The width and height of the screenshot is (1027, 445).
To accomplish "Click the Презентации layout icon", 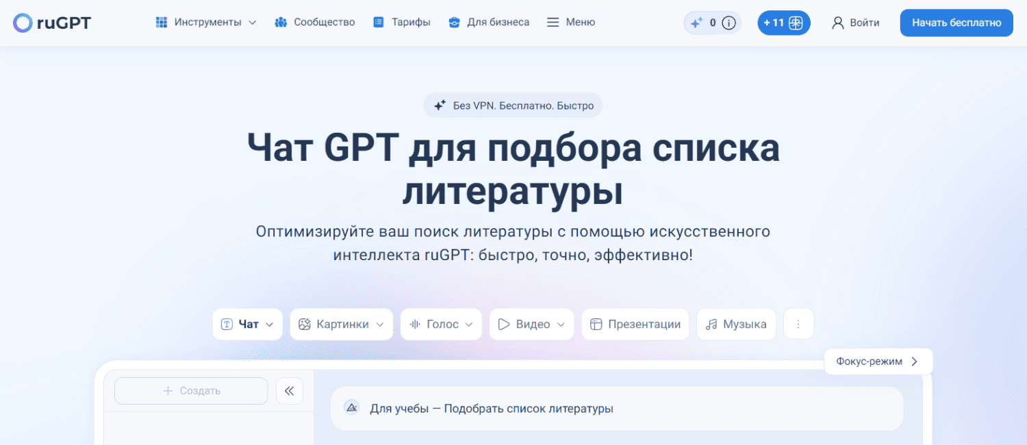I will click(596, 325).
